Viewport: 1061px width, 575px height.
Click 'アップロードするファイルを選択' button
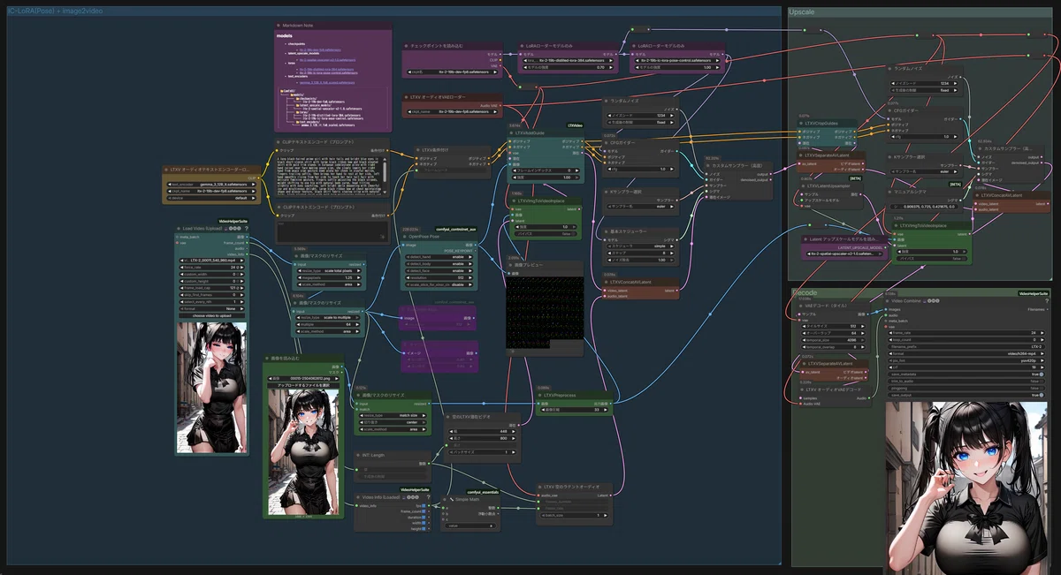(x=303, y=386)
